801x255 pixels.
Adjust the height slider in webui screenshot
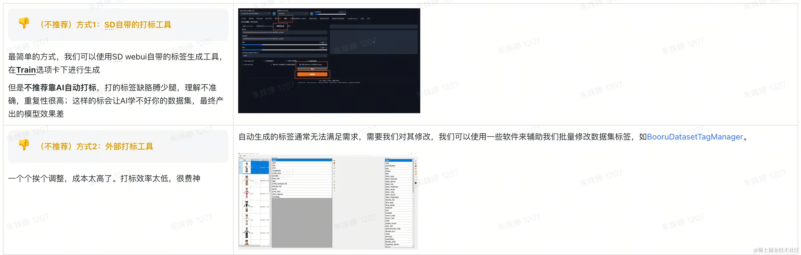(x=285, y=50)
